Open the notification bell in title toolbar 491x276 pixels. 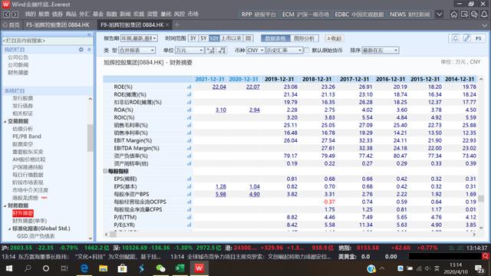(484, 15)
